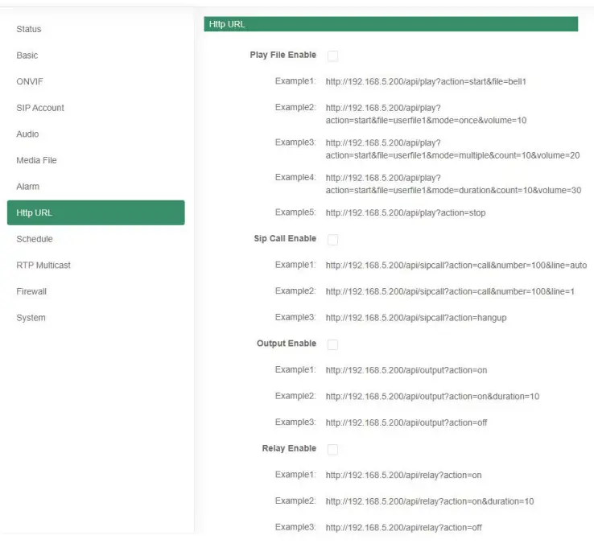Check the Relay Enable checkbox
594x548 pixels.
(332, 449)
